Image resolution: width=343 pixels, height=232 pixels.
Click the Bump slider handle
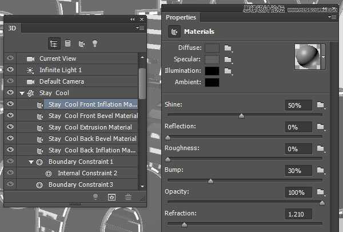tap(210, 181)
